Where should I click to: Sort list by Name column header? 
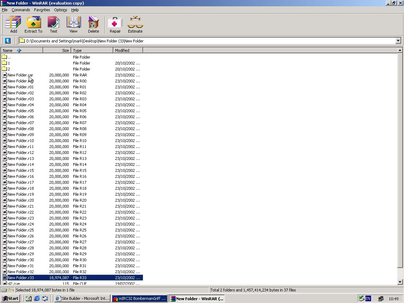(x=22, y=50)
